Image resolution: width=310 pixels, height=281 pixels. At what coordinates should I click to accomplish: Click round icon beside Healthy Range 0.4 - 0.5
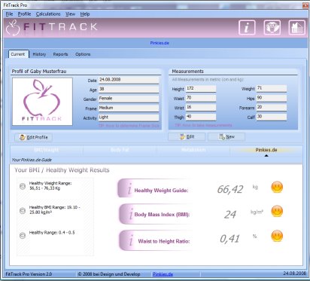tap(23, 235)
